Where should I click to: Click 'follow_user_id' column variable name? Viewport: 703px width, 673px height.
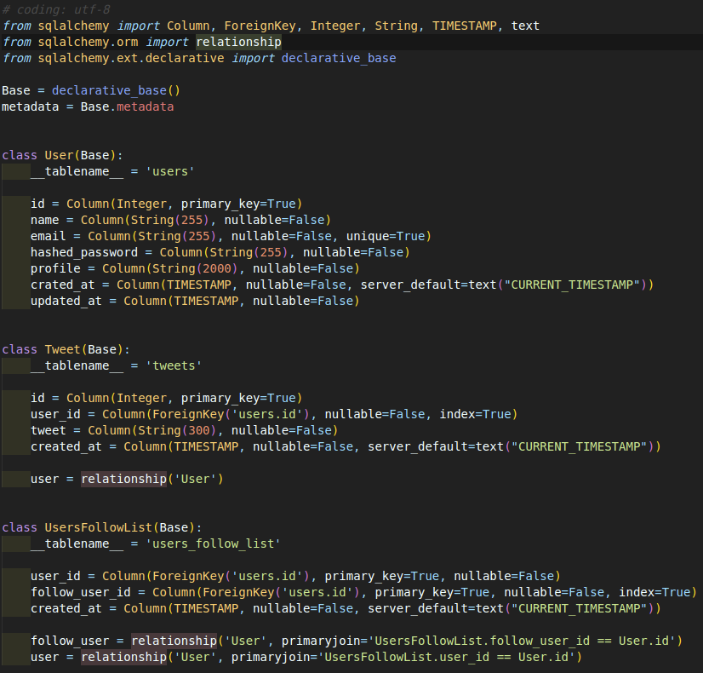[80, 592]
